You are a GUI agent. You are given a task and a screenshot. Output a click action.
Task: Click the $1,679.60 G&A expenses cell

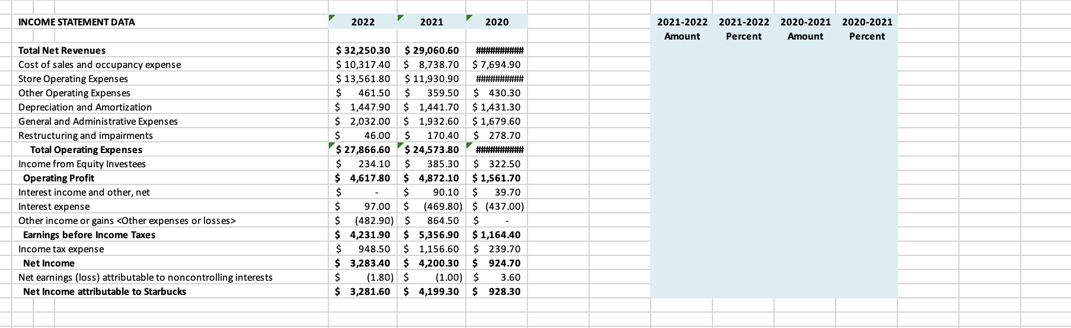pos(497,121)
